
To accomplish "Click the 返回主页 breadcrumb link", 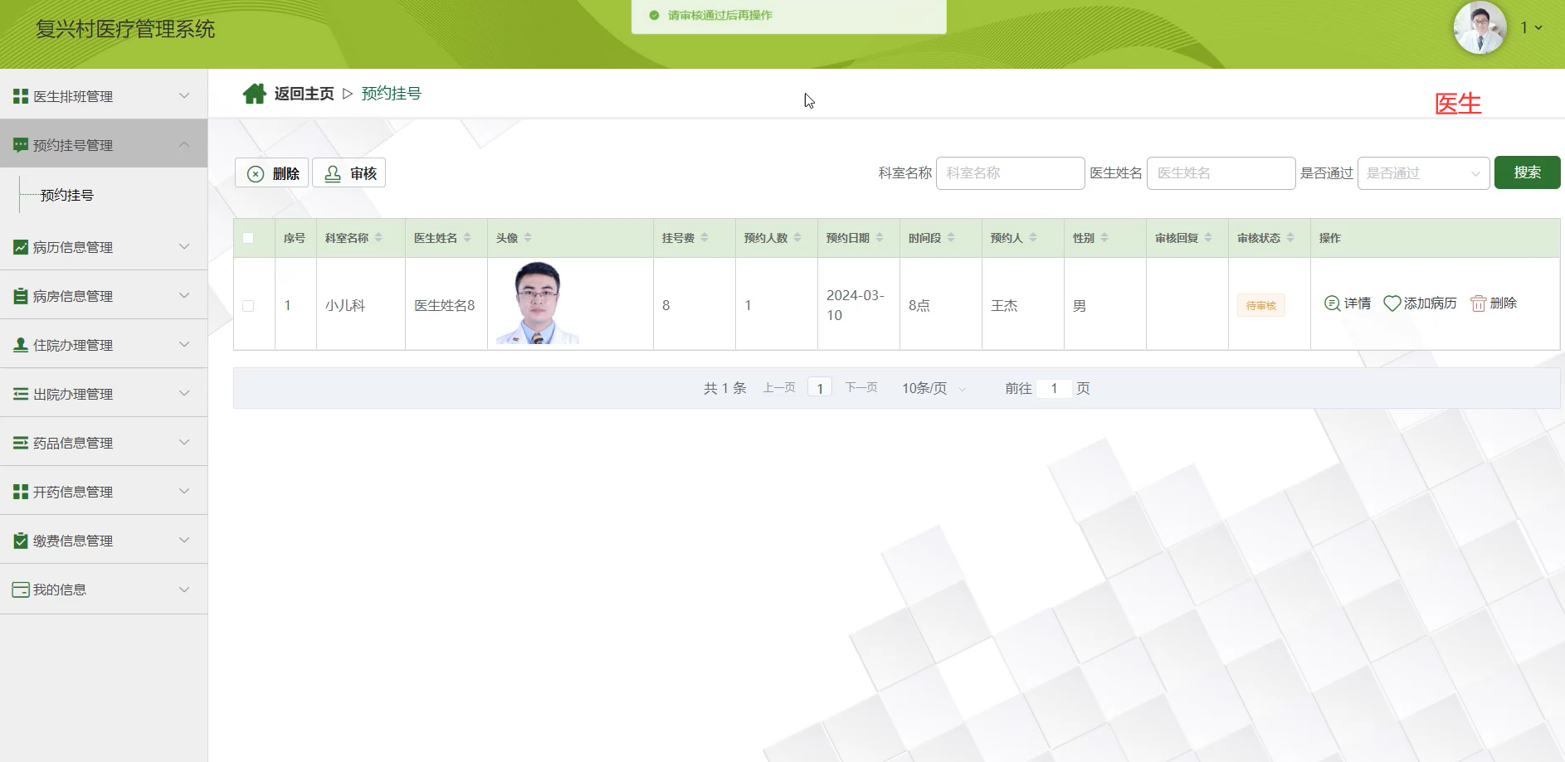I will (x=304, y=94).
